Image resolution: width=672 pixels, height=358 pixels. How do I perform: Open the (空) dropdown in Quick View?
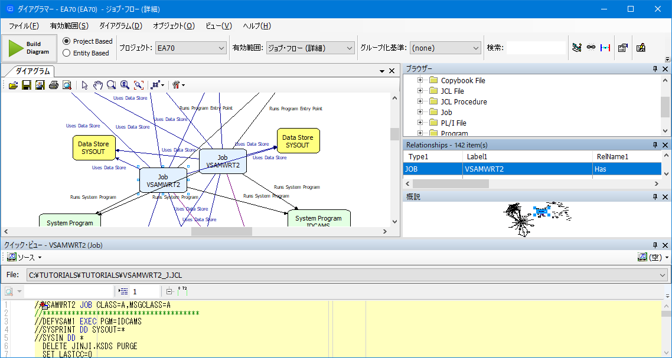(x=653, y=257)
